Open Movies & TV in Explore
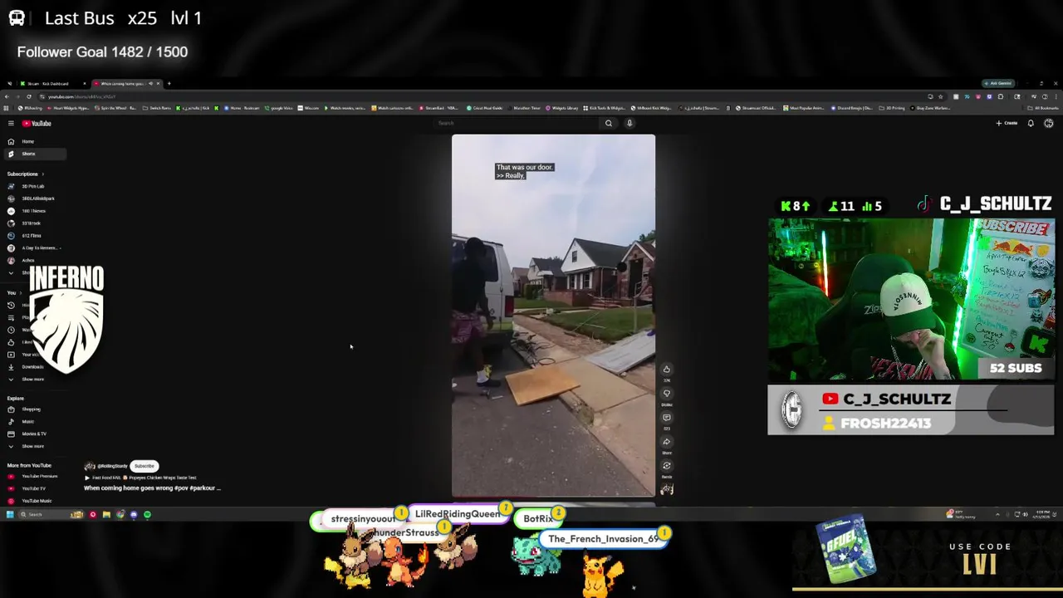The height and width of the screenshot is (598, 1063). pos(33,434)
